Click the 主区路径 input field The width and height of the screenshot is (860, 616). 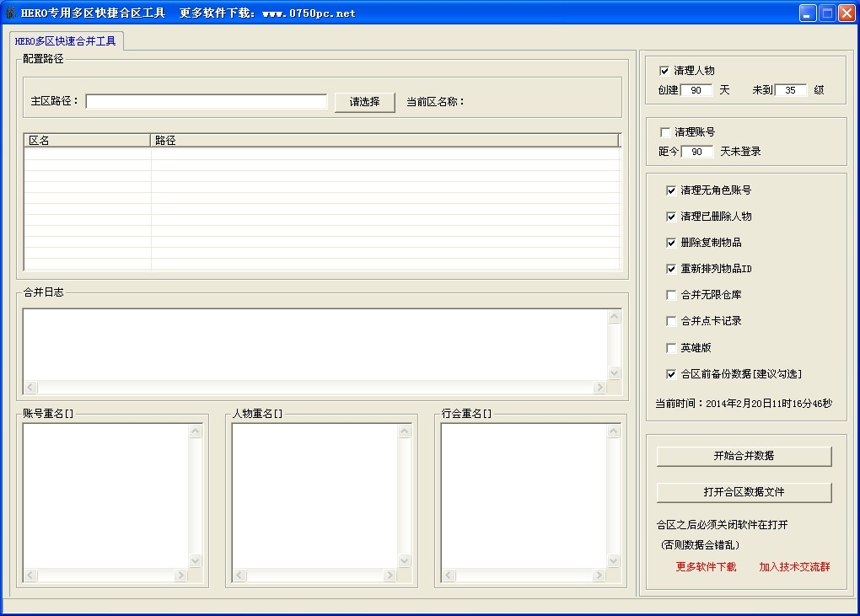coord(206,101)
